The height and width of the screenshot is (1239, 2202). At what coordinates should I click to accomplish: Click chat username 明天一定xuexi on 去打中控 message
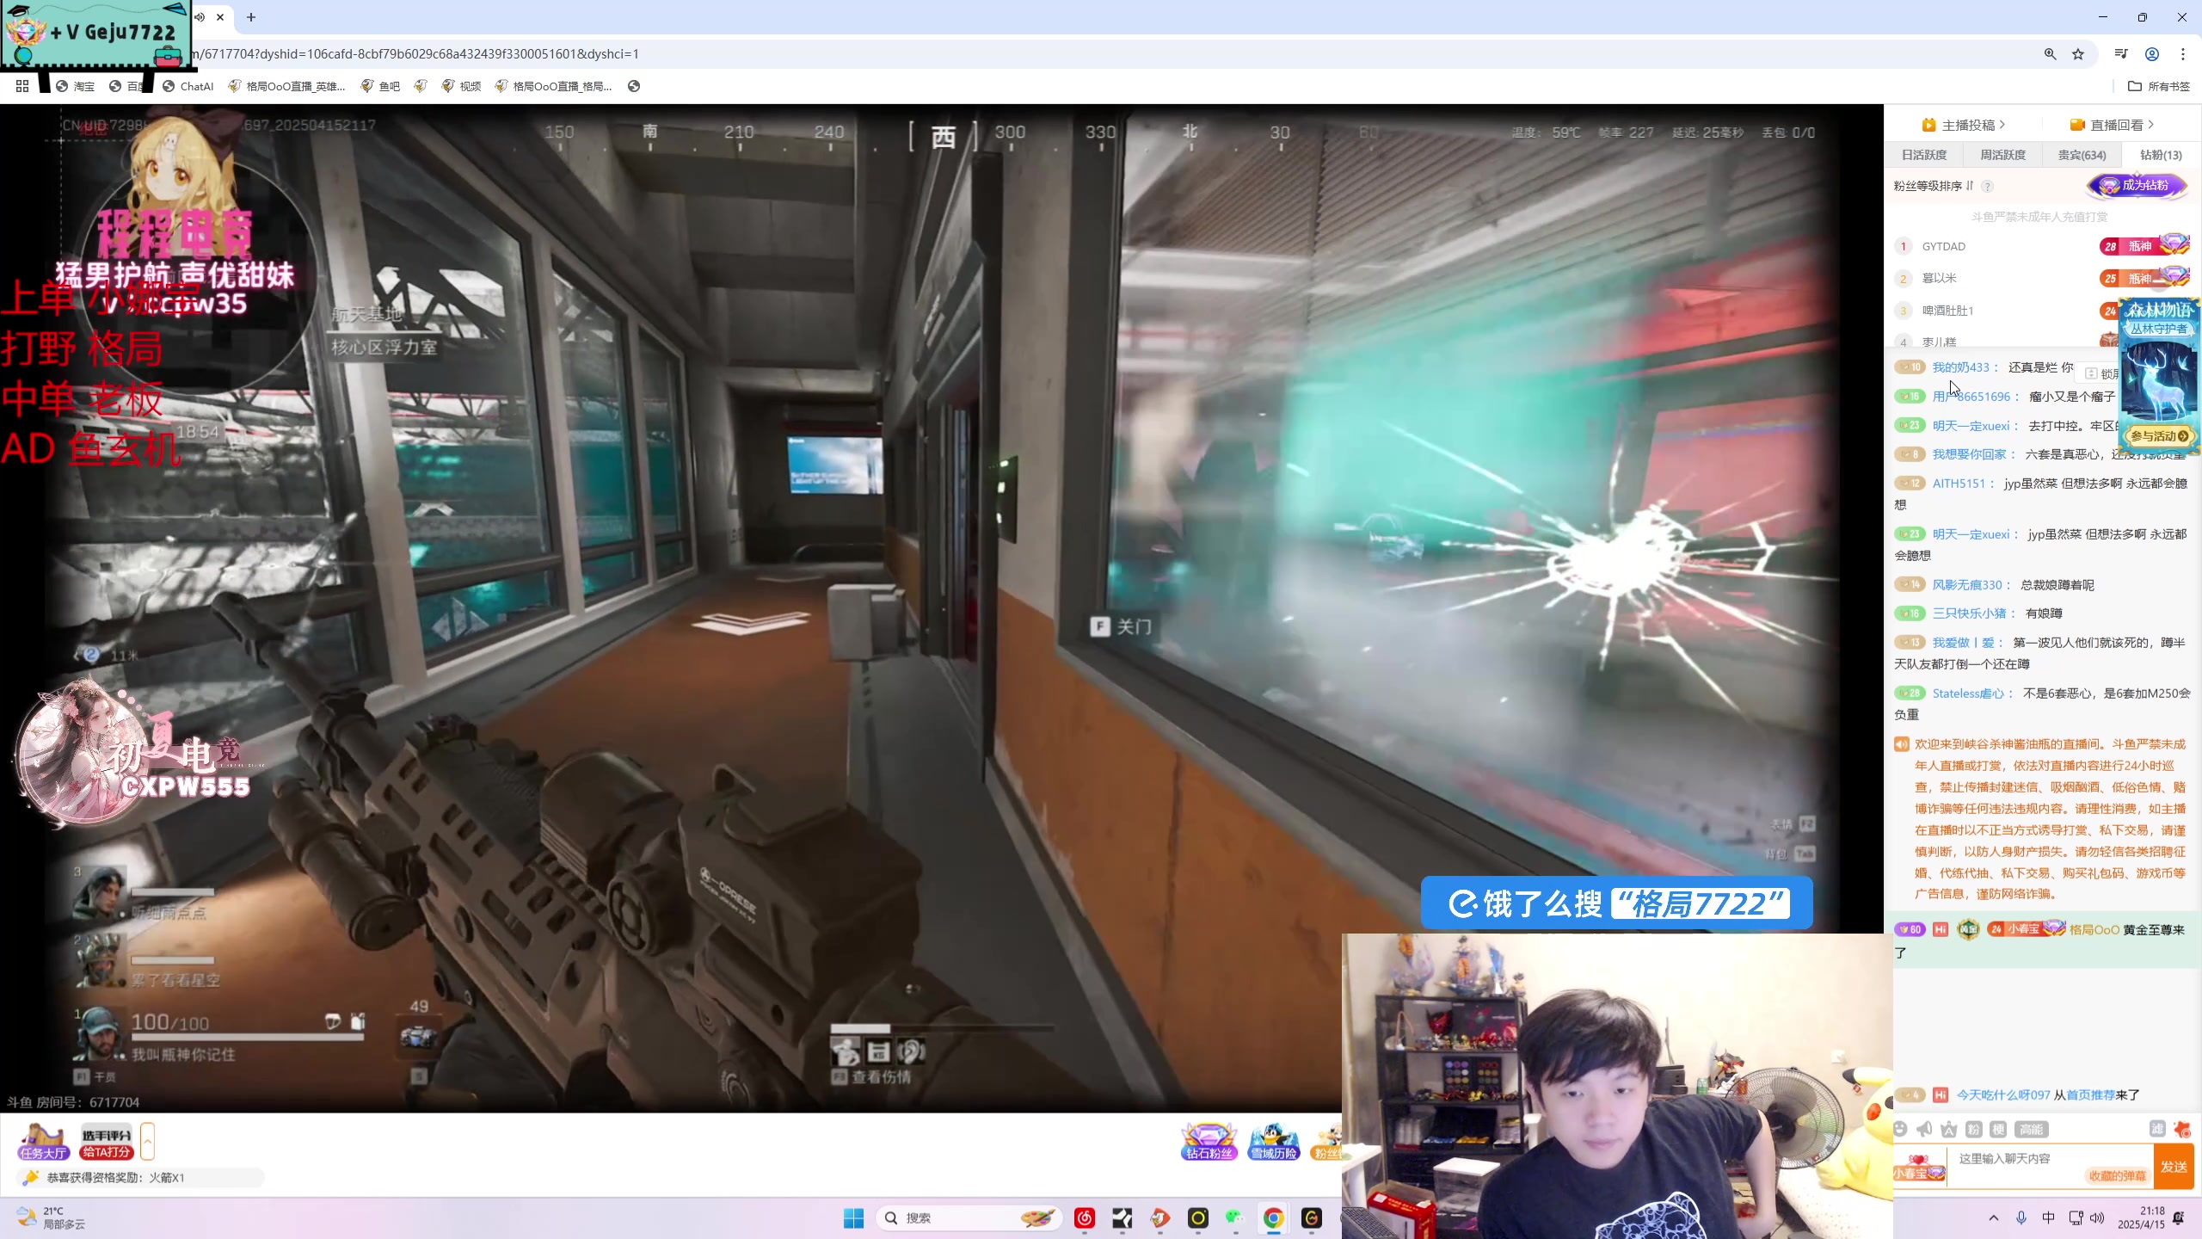coord(1971,426)
